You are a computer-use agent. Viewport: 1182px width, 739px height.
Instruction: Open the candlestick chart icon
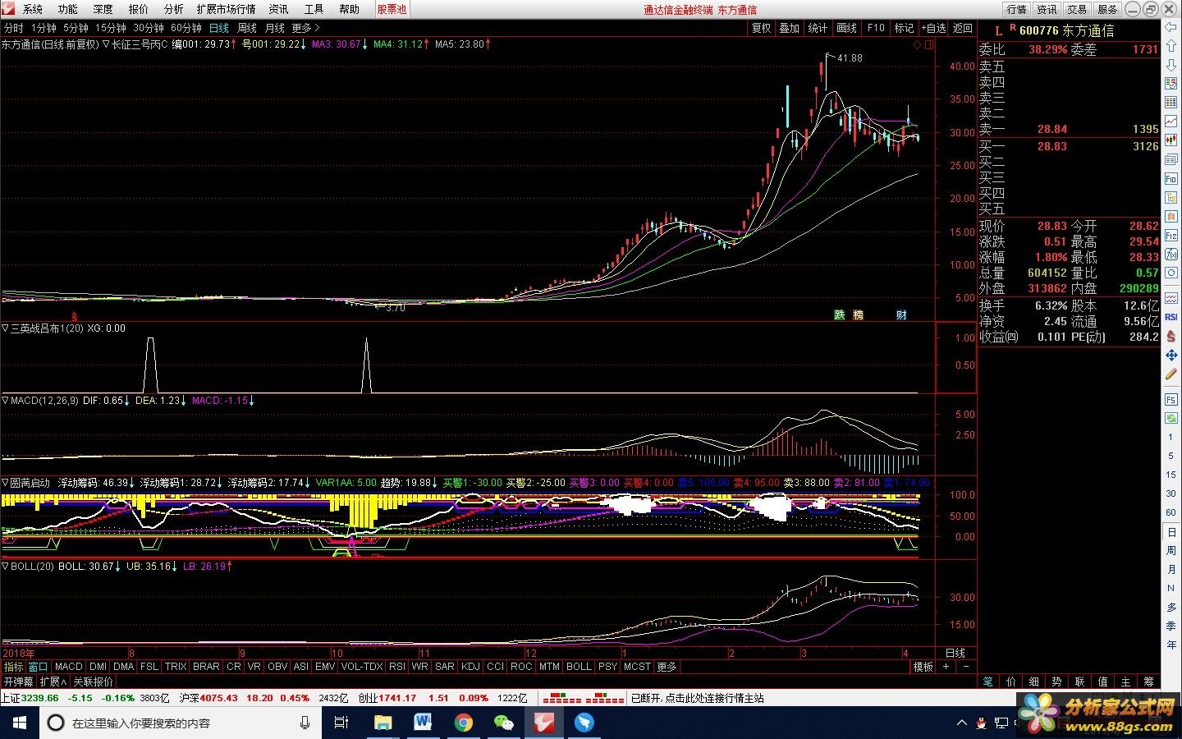click(x=1171, y=140)
